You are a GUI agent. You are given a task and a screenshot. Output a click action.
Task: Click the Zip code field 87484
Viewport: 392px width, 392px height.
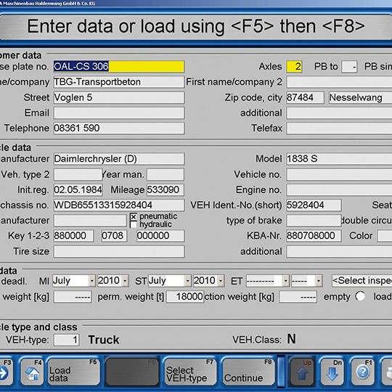point(305,97)
